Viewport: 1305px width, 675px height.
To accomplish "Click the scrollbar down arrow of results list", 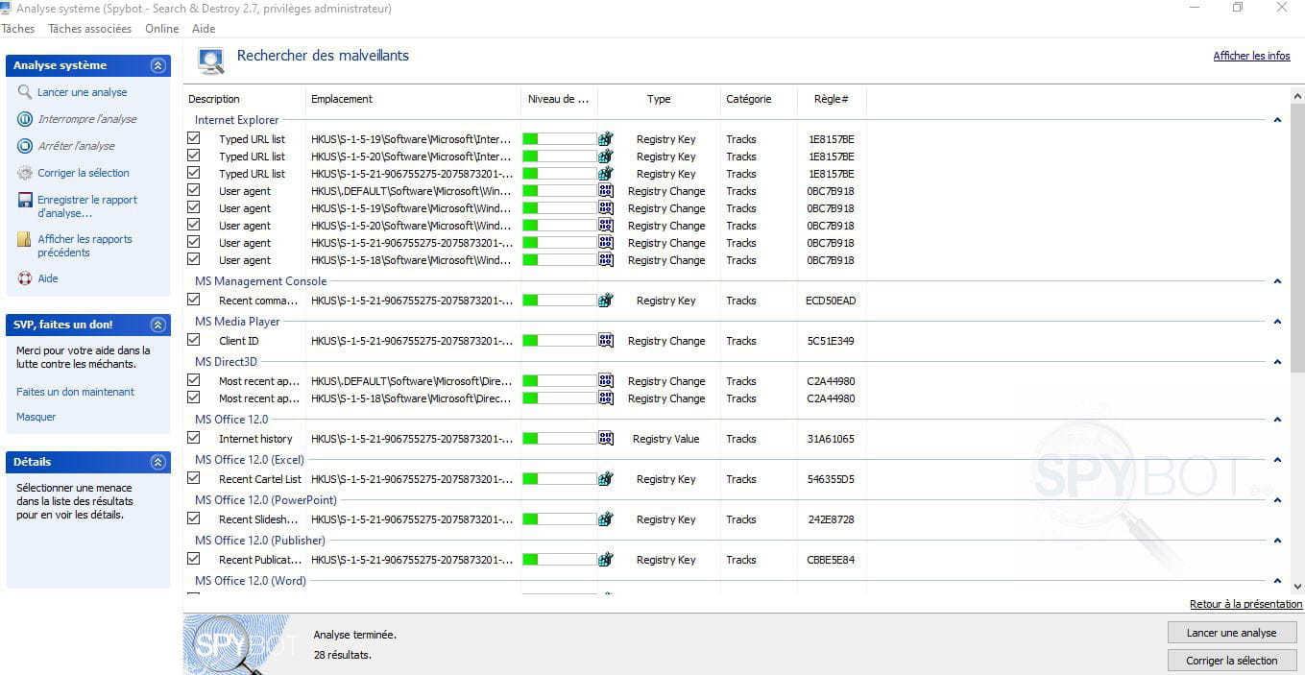I will coord(1297,585).
